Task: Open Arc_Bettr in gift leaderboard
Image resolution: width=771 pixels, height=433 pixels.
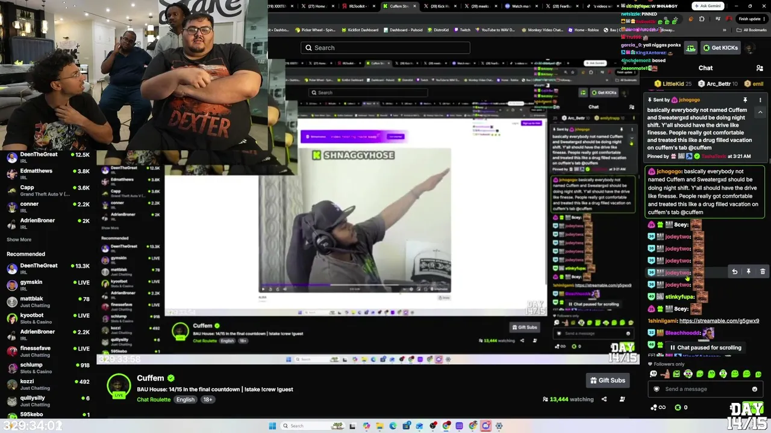Action: pos(719,84)
